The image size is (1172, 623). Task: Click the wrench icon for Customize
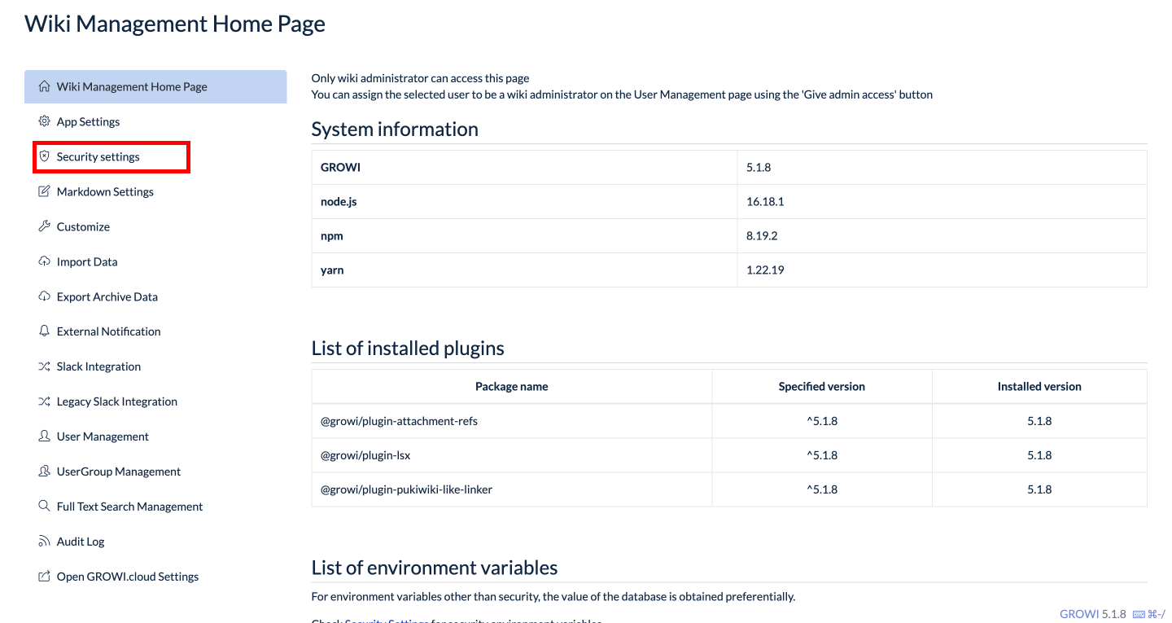45,226
